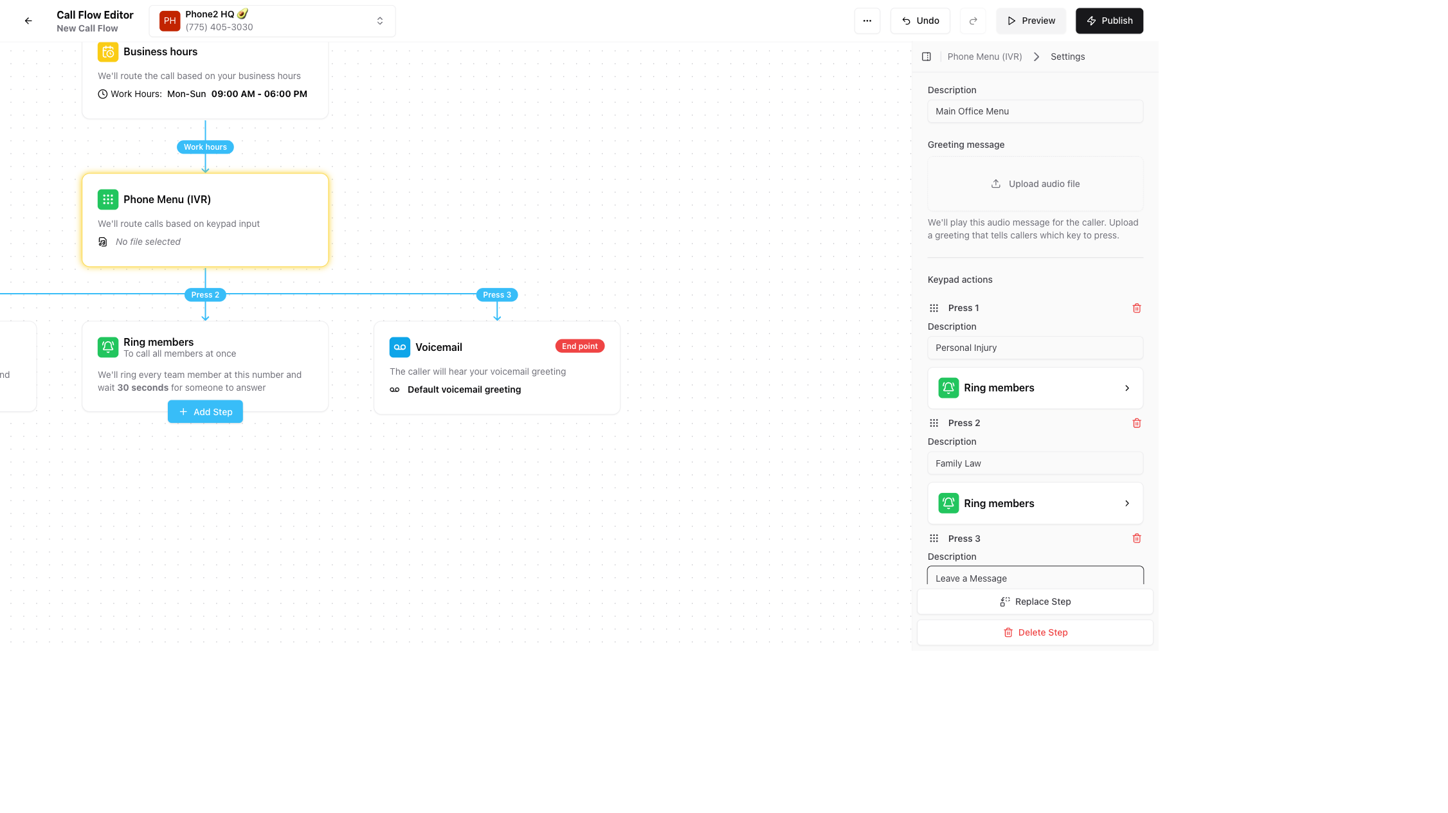Delete the Press 1 keypad action
This screenshot has width=1448, height=813.
click(x=1137, y=308)
